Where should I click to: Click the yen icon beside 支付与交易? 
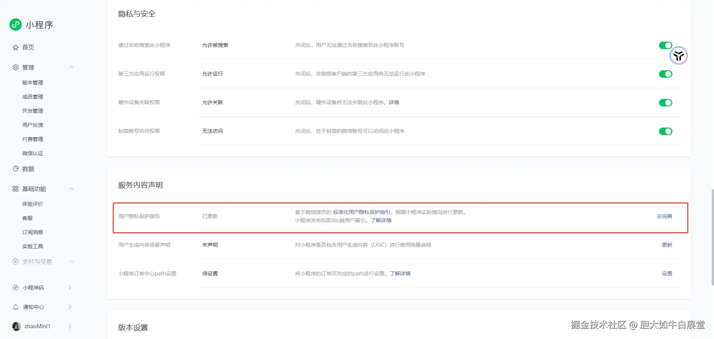(x=16, y=262)
